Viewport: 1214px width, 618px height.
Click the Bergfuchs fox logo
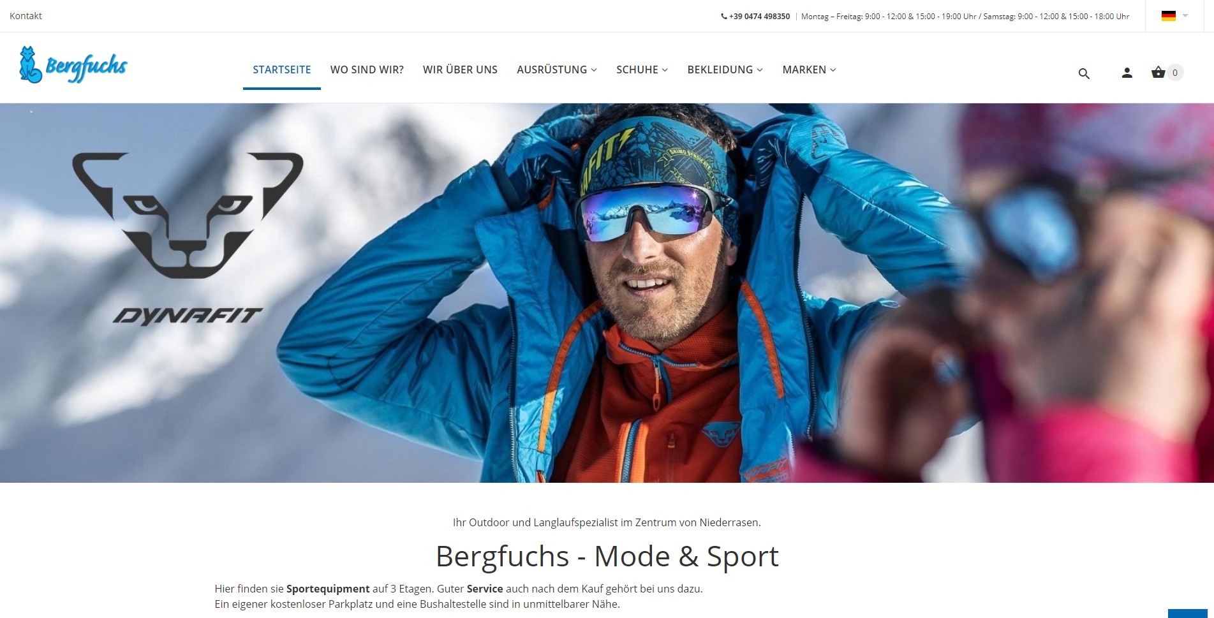click(73, 65)
